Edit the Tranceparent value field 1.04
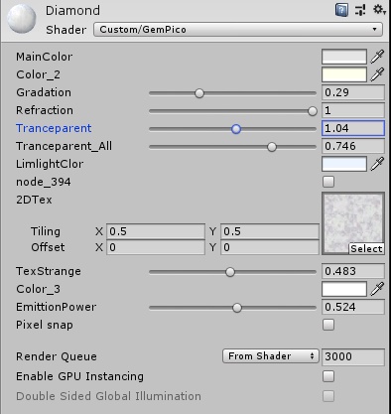Viewport: 391px width, 414px height. pyautogui.click(x=353, y=128)
